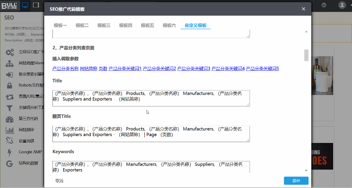
Task: Click inside the 翻页Title text field
Action: [x=151, y=134]
